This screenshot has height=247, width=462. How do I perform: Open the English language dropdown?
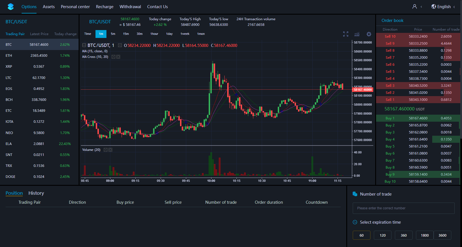pyautogui.click(x=443, y=6)
